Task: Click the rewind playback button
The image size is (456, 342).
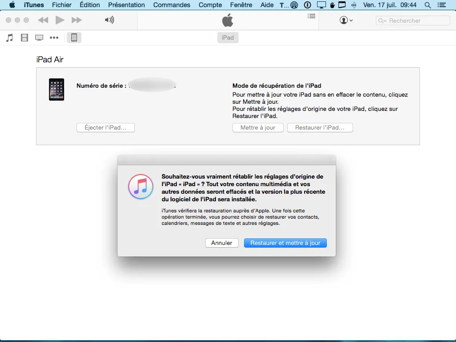Action: click(x=43, y=20)
